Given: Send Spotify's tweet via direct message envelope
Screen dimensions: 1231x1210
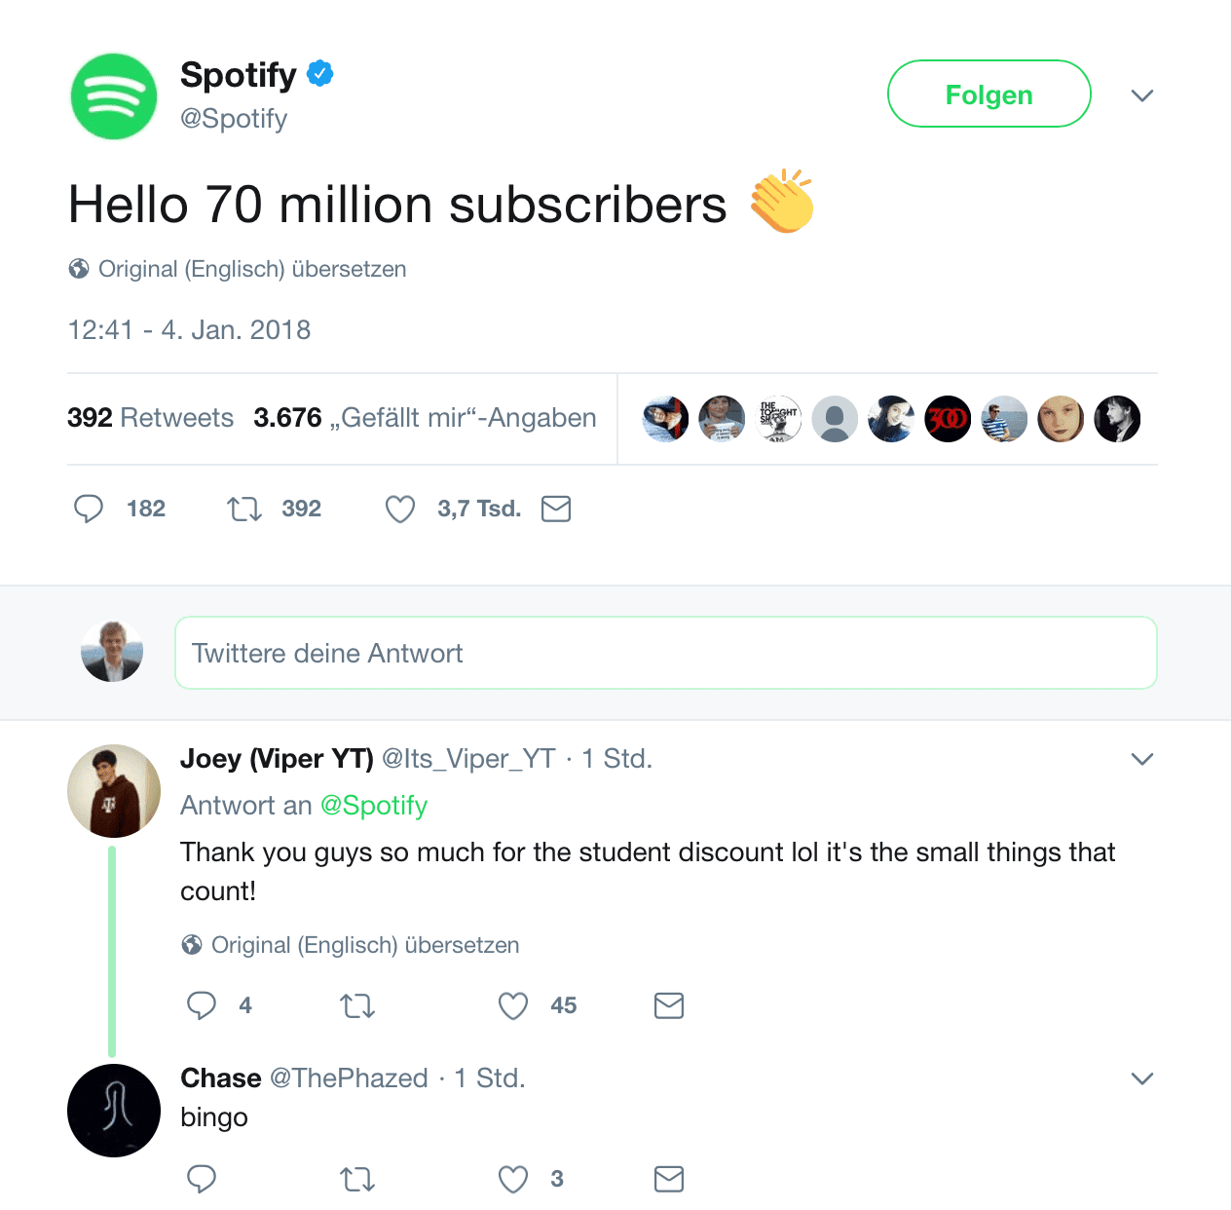Looking at the screenshot, I should click(556, 509).
